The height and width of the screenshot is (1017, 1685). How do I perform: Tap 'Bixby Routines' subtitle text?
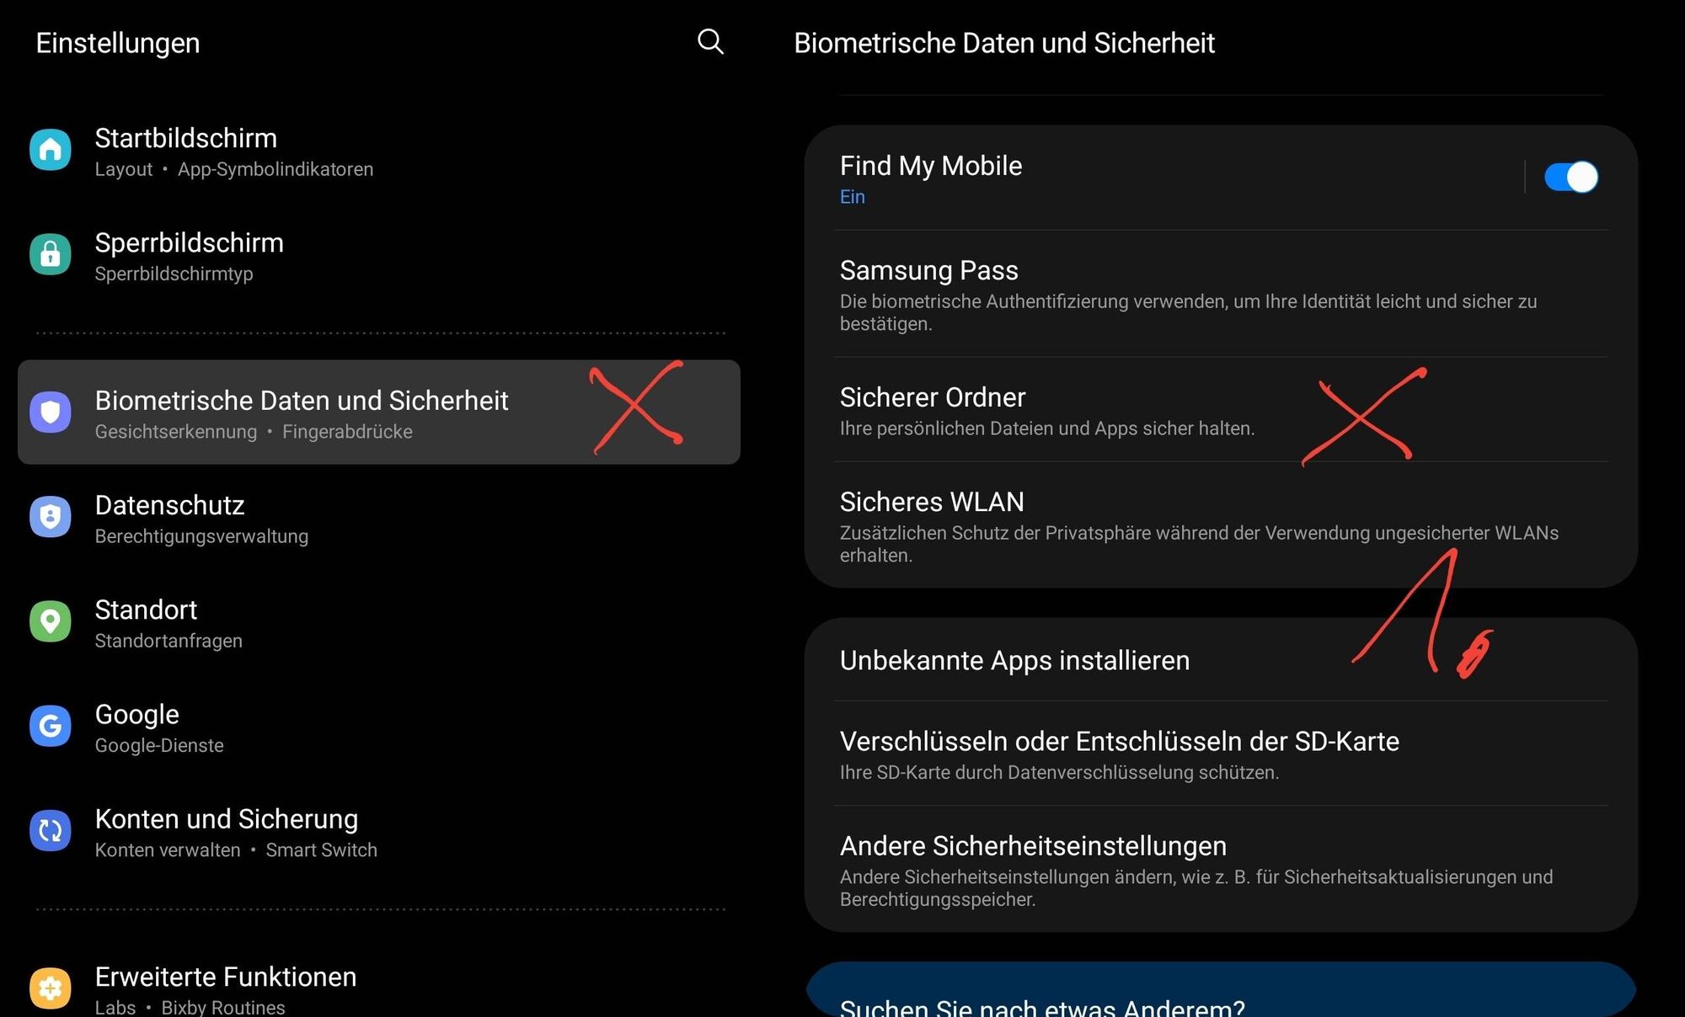(223, 1007)
